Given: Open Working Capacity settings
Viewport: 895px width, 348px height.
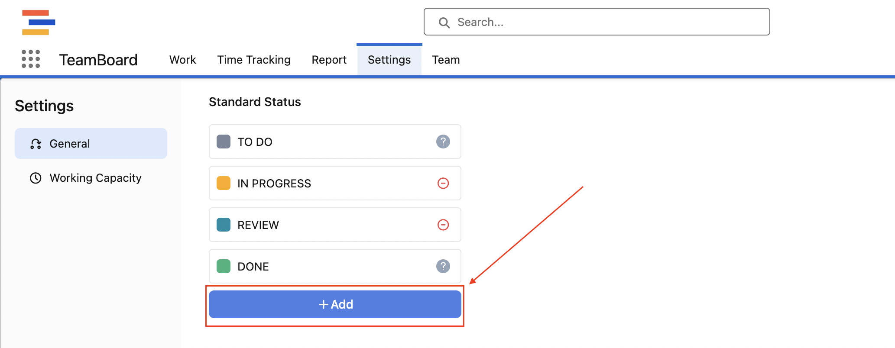Looking at the screenshot, I should (x=95, y=177).
